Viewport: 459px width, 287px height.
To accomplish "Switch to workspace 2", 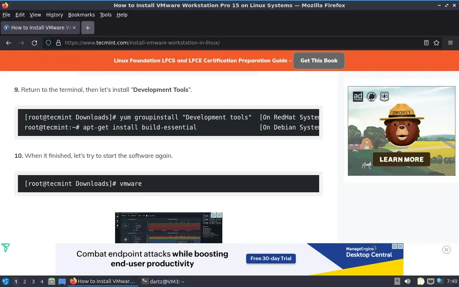I will tap(25, 282).
